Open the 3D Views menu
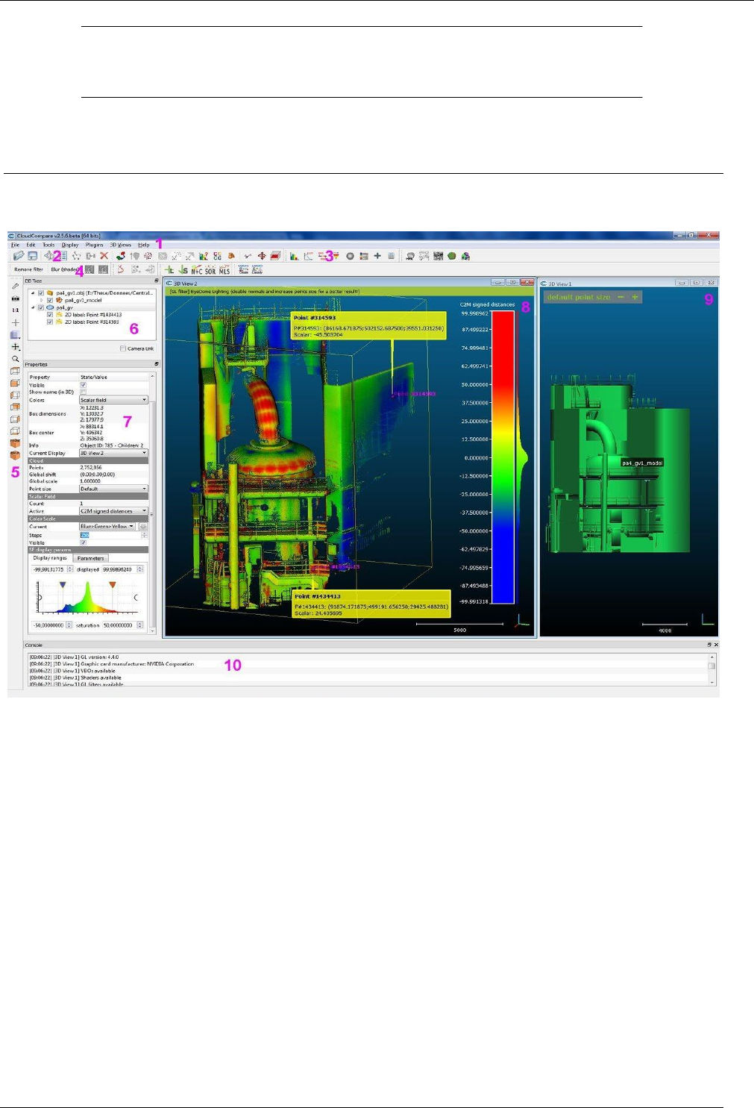Screen dimensions: 754x1108 121,245
